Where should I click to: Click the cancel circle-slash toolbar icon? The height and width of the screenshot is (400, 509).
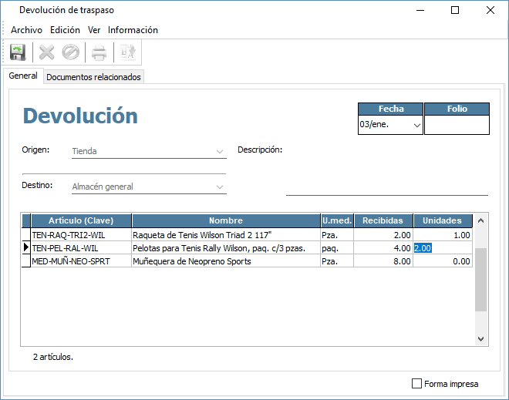(x=71, y=52)
